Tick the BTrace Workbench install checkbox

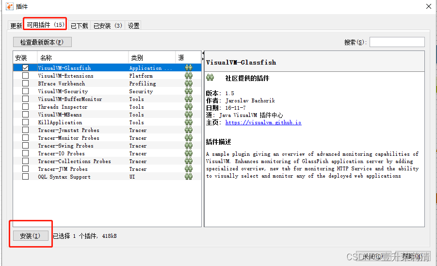[x=25, y=83]
